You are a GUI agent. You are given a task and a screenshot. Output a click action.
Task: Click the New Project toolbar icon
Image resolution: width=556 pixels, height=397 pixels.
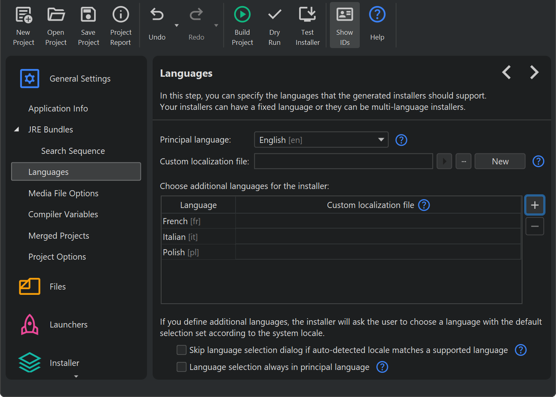coord(23,15)
